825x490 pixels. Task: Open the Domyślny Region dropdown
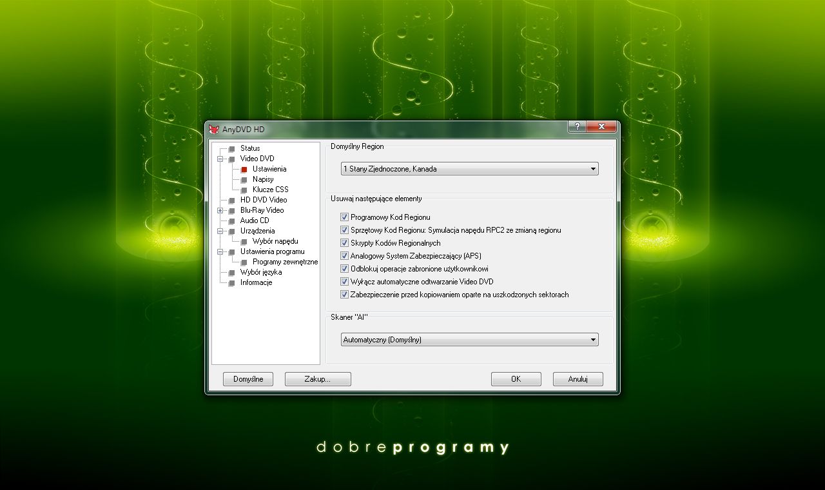470,169
